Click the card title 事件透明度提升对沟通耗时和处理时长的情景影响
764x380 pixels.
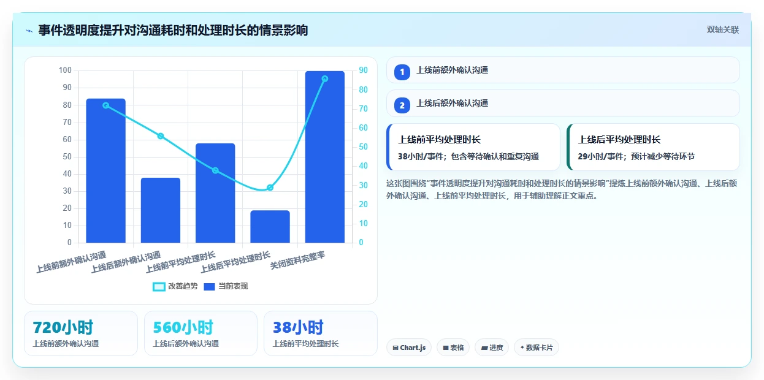tap(173, 31)
